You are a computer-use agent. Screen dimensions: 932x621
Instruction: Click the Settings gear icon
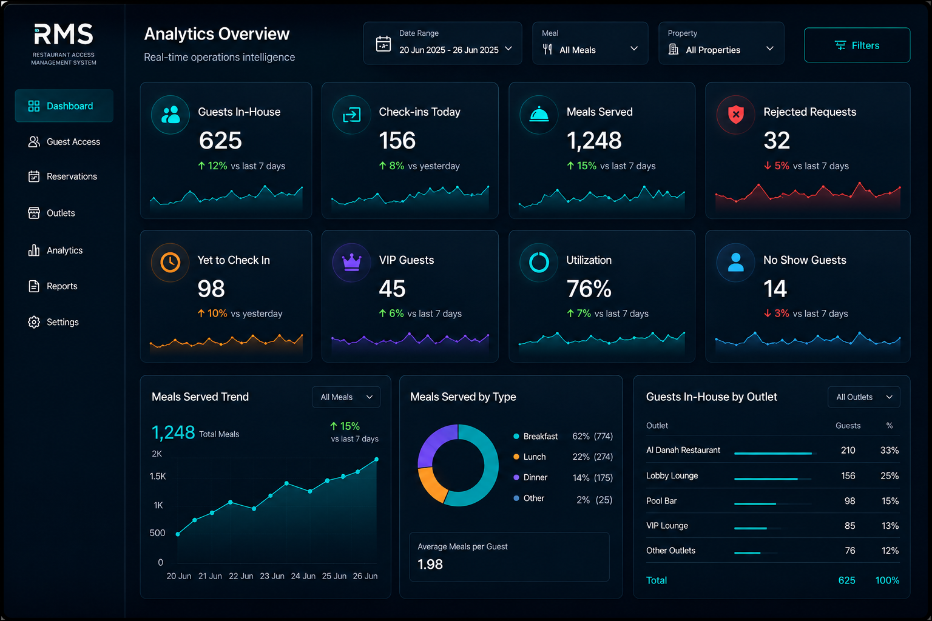click(x=34, y=322)
